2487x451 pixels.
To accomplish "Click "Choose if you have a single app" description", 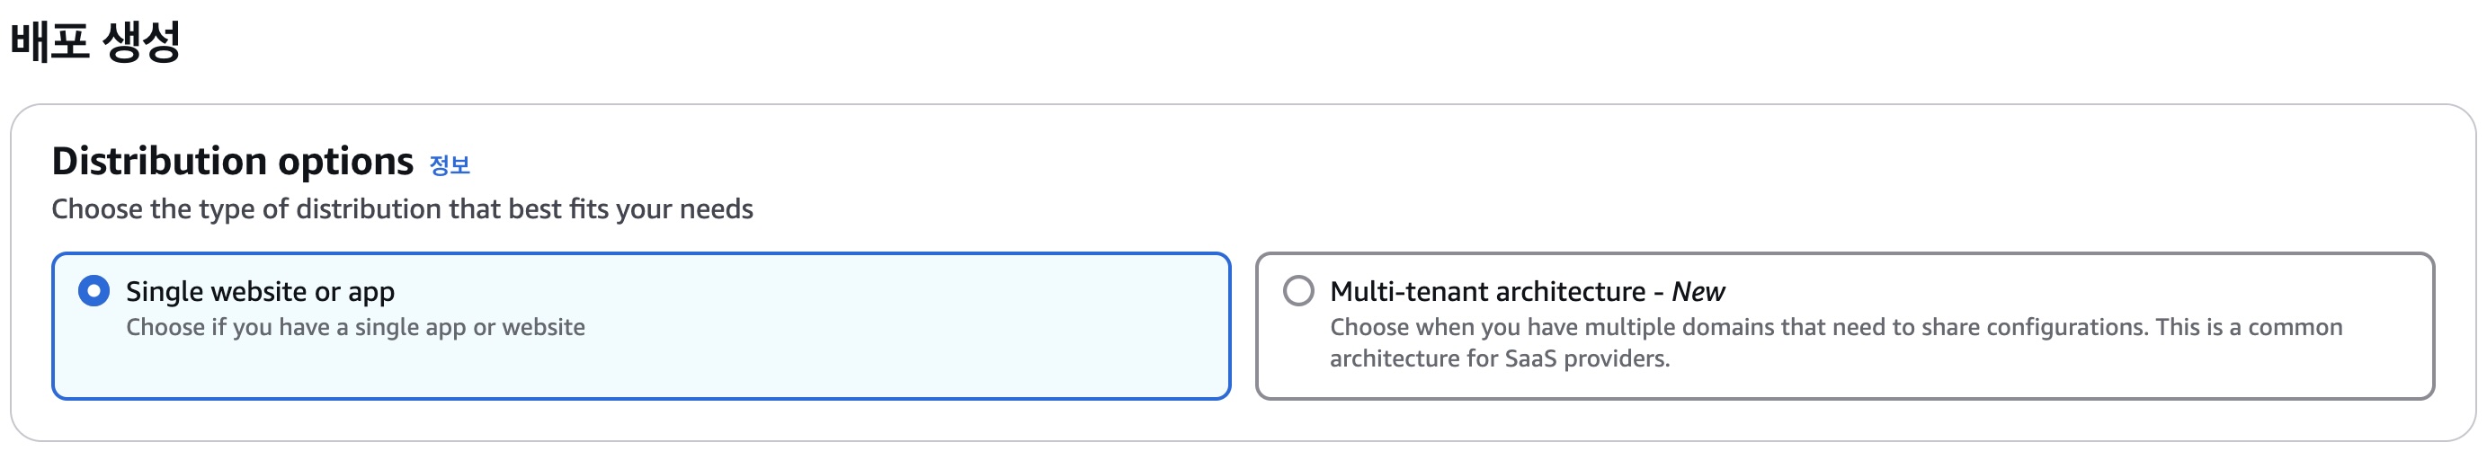I will (x=355, y=328).
